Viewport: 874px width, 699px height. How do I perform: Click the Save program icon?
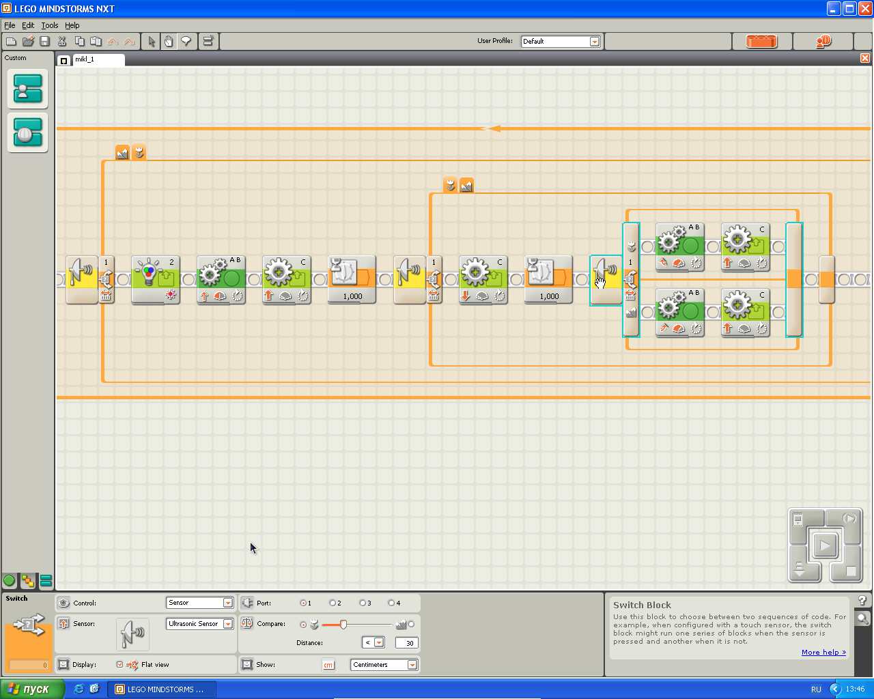pyautogui.click(x=45, y=42)
